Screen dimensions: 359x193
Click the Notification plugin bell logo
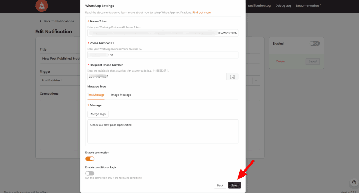(x=42, y=6)
